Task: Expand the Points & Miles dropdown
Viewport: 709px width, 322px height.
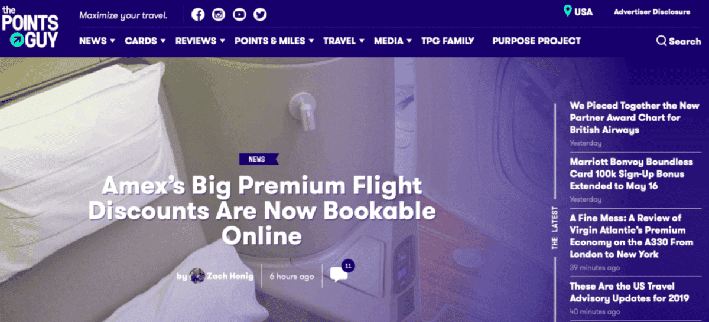Action: tap(274, 41)
